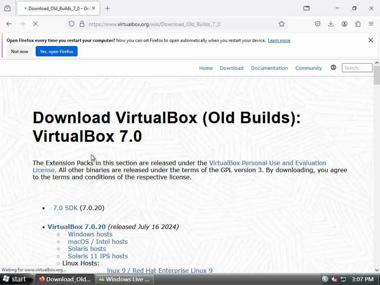The height and width of the screenshot is (285, 380).
Task: Click the muted volume tray icon
Action: click(x=334, y=279)
